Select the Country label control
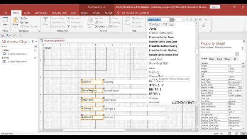Image resolution: width=247 pixels, height=139 pixels. pyautogui.click(x=92, y=82)
